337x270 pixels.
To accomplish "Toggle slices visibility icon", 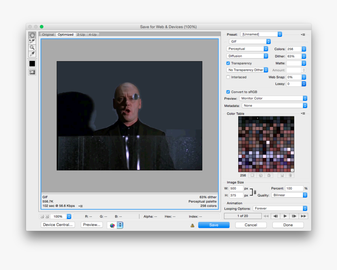I will pos(32,72).
